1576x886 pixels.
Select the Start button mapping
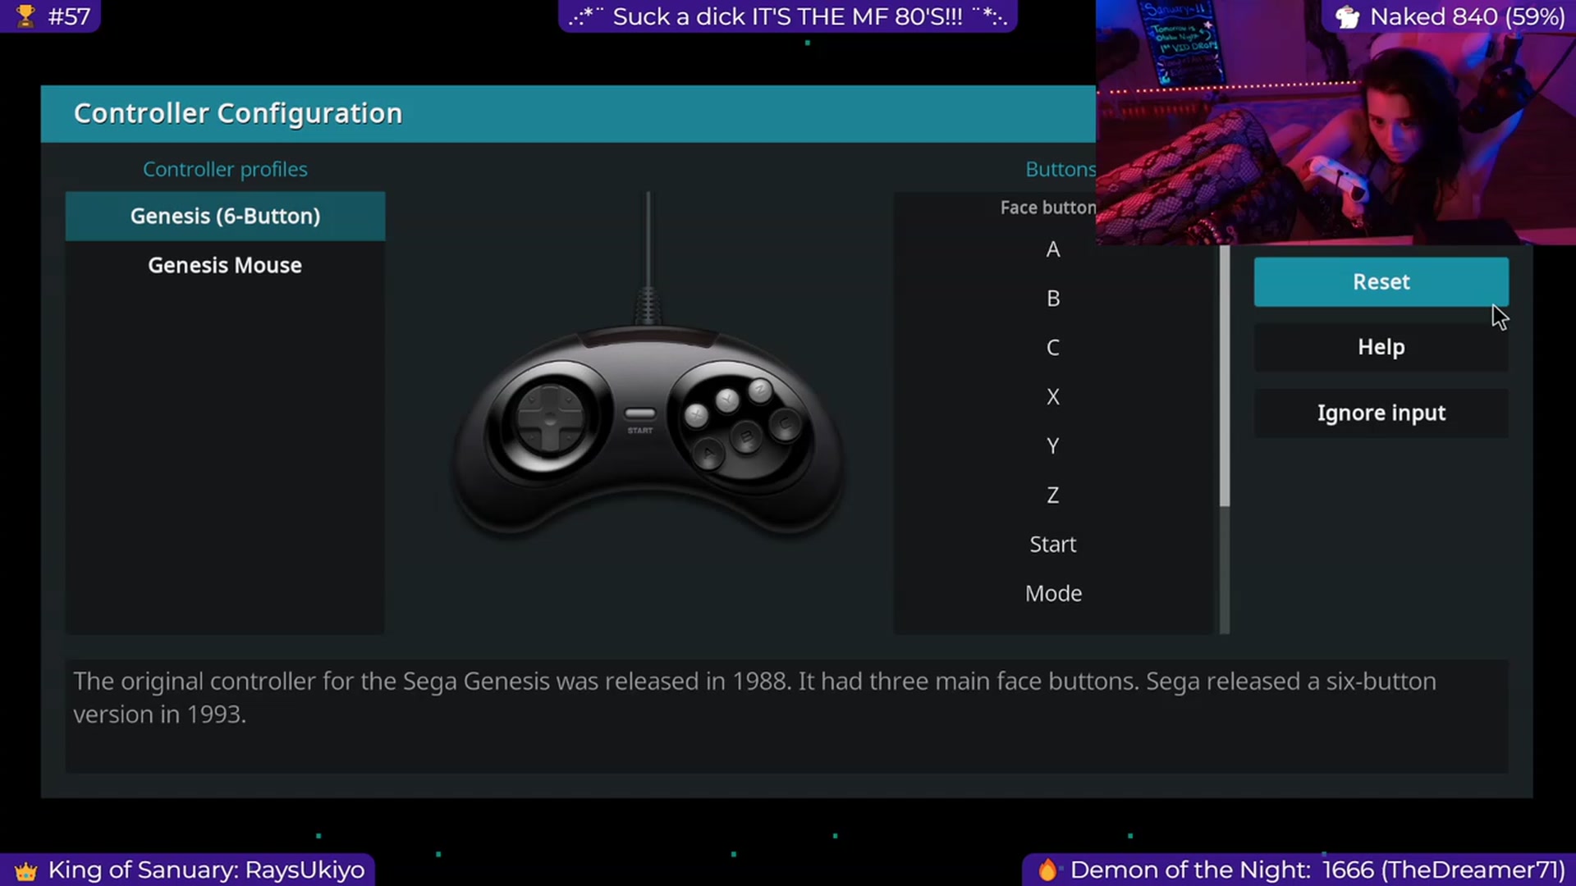tap(1053, 545)
